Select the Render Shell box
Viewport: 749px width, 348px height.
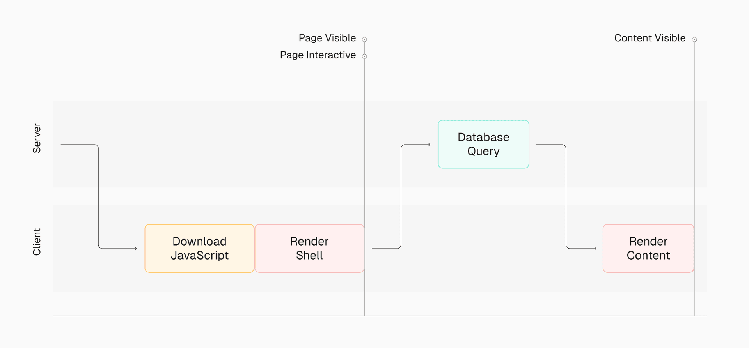pos(309,248)
